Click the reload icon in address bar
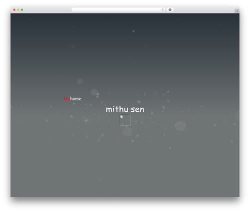The height and width of the screenshot is (212, 250). click(162, 10)
